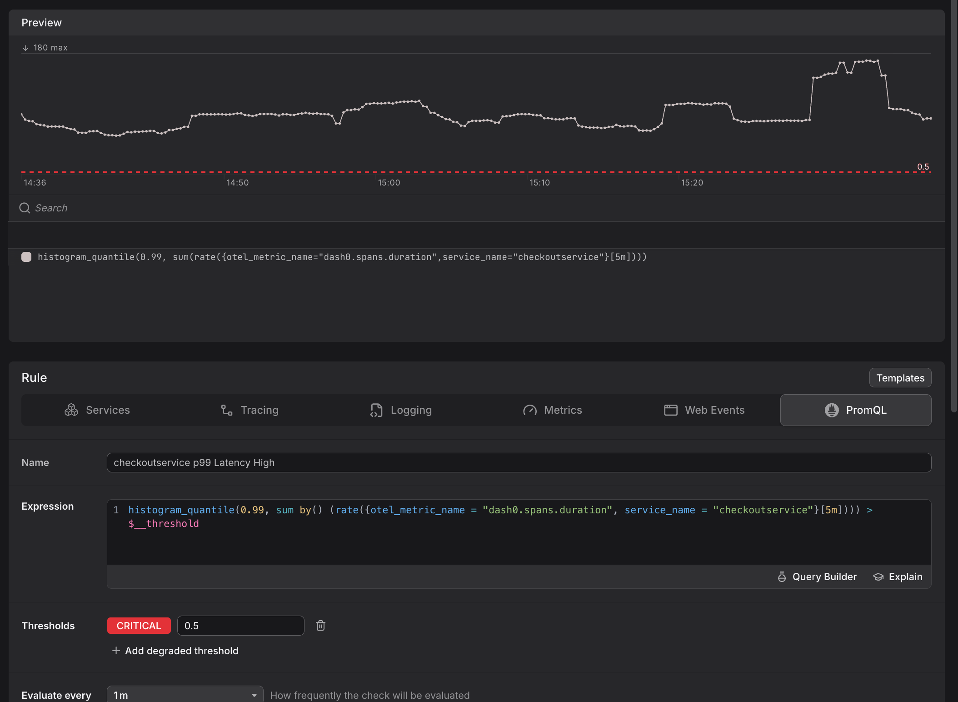Click the Web Events window icon
The image size is (958, 702).
pyautogui.click(x=671, y=410)
